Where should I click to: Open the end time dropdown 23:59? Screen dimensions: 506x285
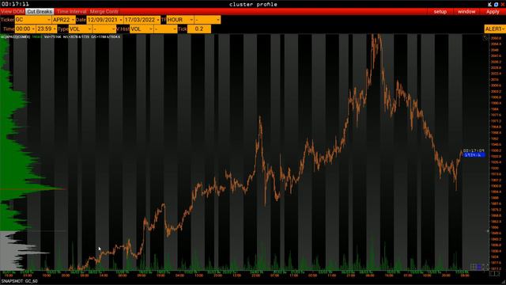[47, 28]
